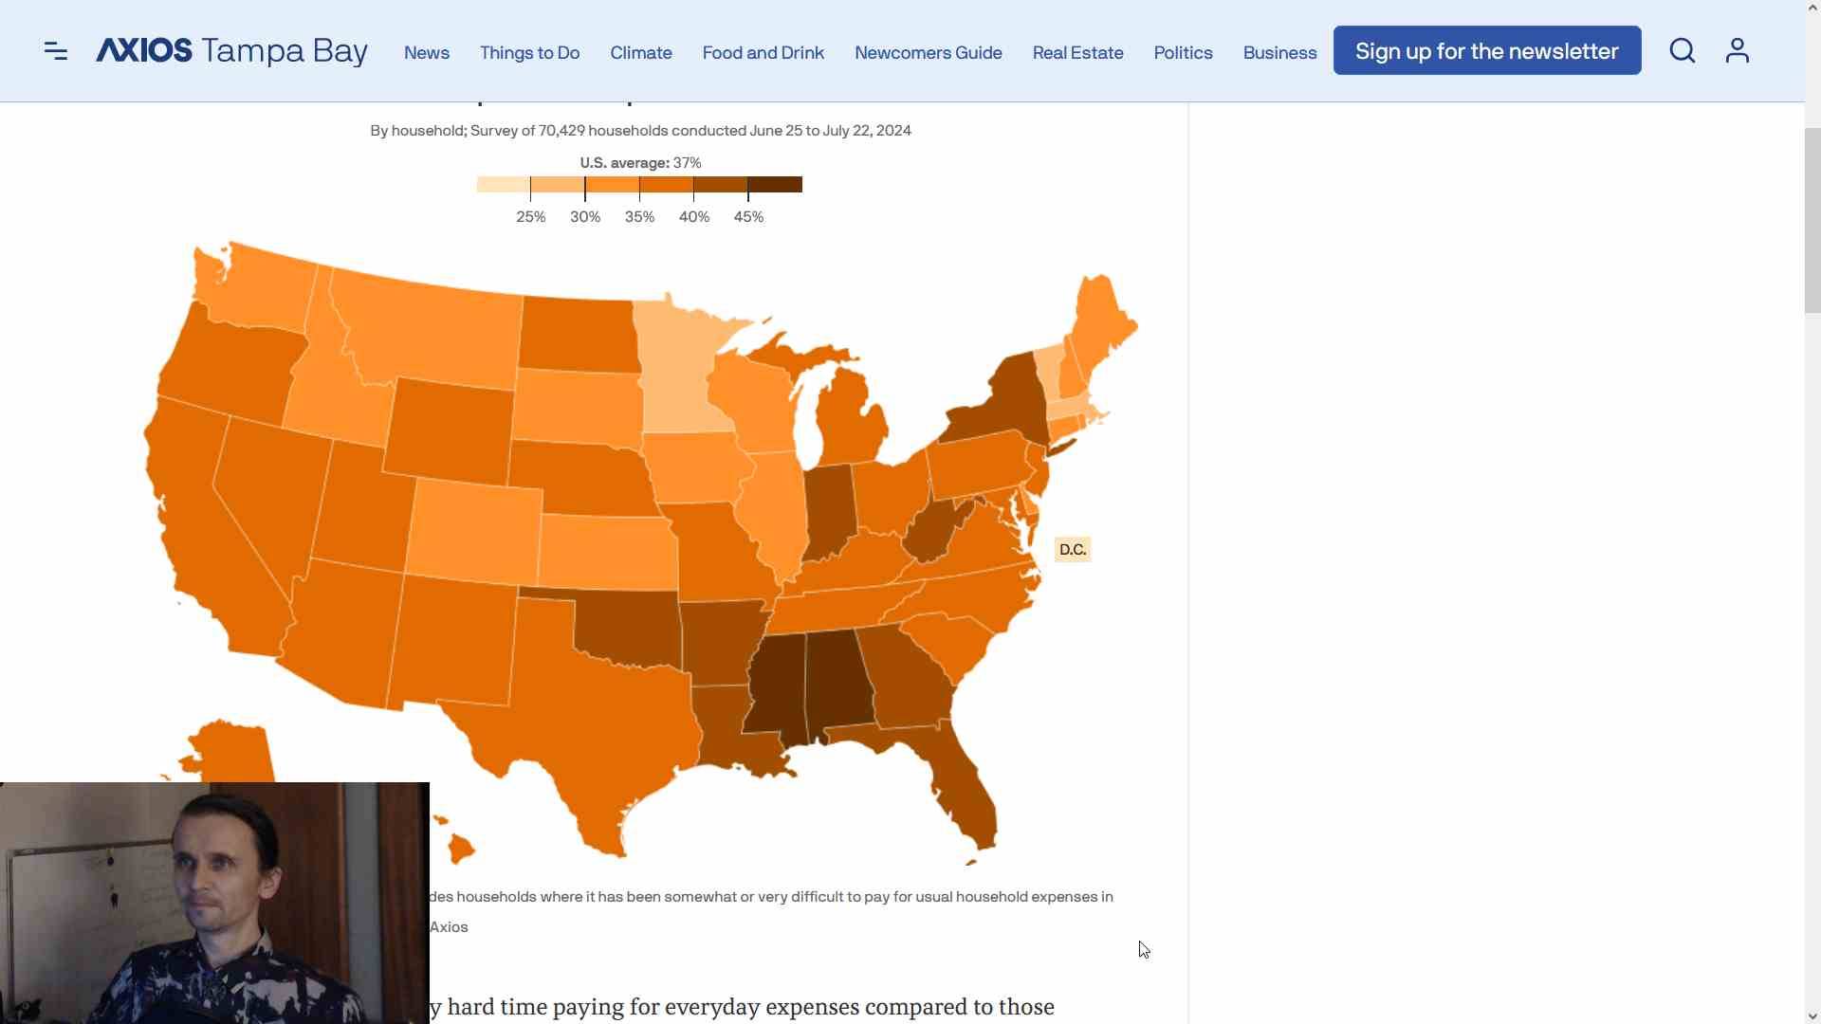The width and height of the screenshot is (1821, 1024).
Task: Click the vertical scrollbar thumb
Action: coord(1812,220)
